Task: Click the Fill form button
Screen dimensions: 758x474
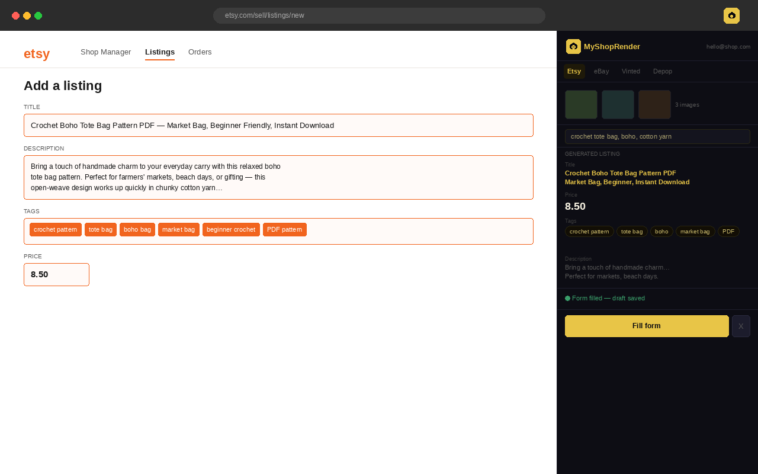Action: 647,326
